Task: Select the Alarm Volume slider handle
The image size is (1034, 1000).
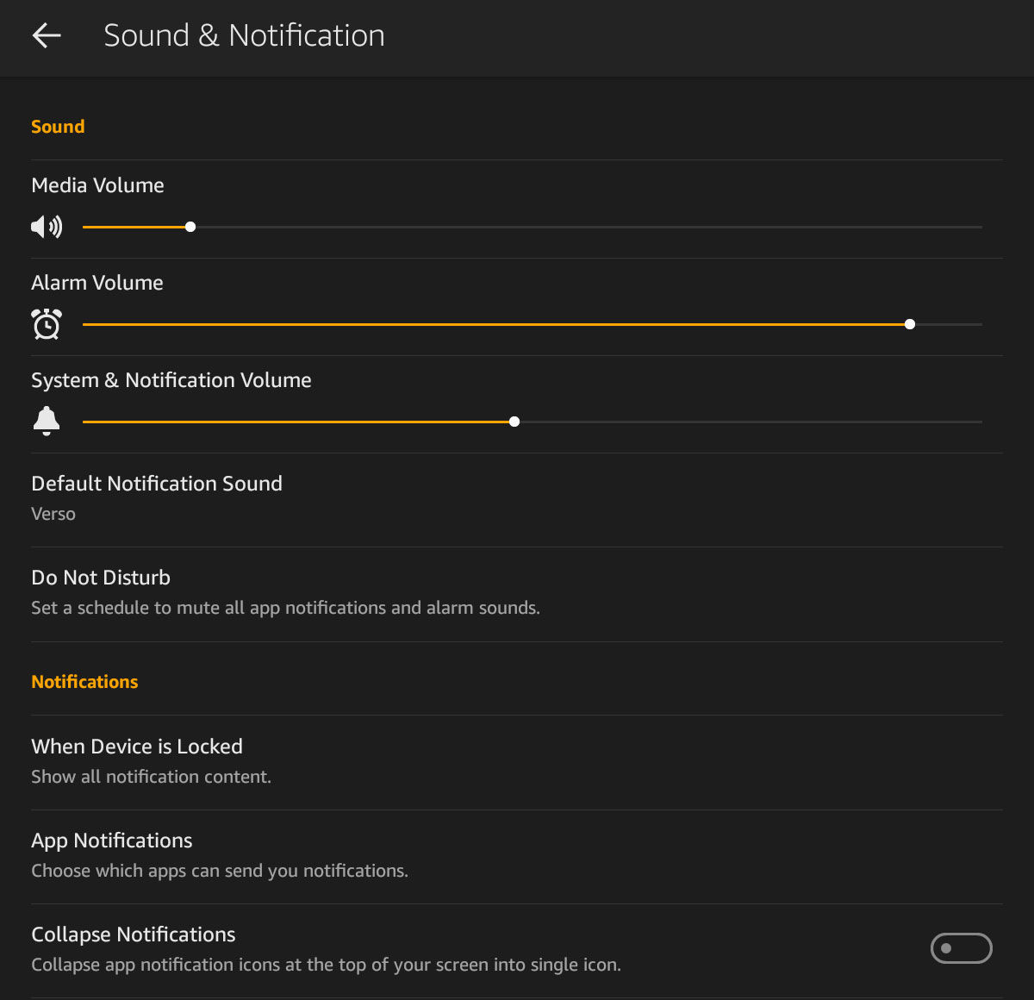Action: pos(910,323)
